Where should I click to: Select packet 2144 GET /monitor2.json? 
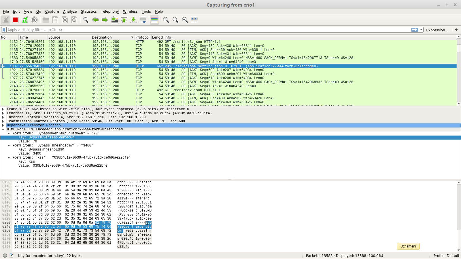click(x=228, y=90)
